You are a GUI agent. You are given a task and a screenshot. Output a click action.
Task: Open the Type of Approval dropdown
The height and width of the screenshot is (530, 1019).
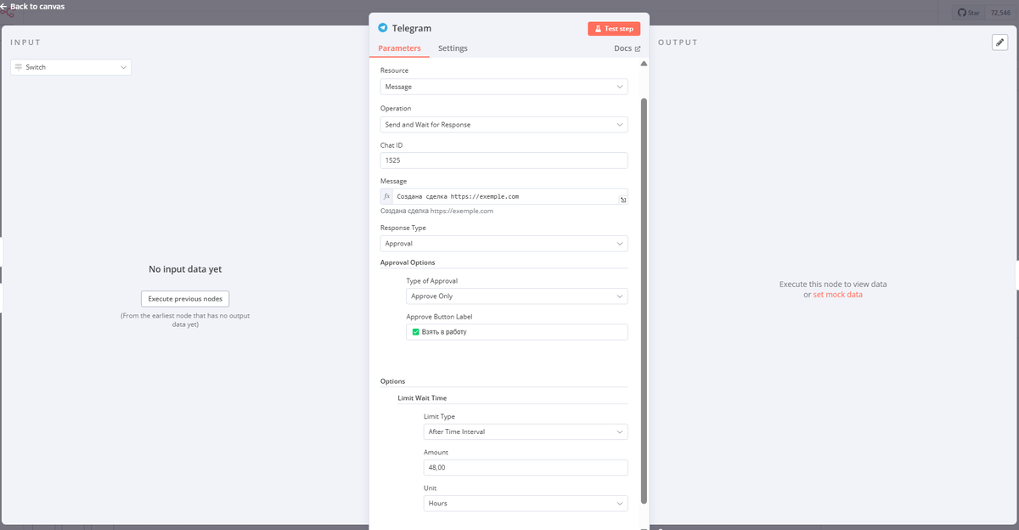click(x=517, y=296)
